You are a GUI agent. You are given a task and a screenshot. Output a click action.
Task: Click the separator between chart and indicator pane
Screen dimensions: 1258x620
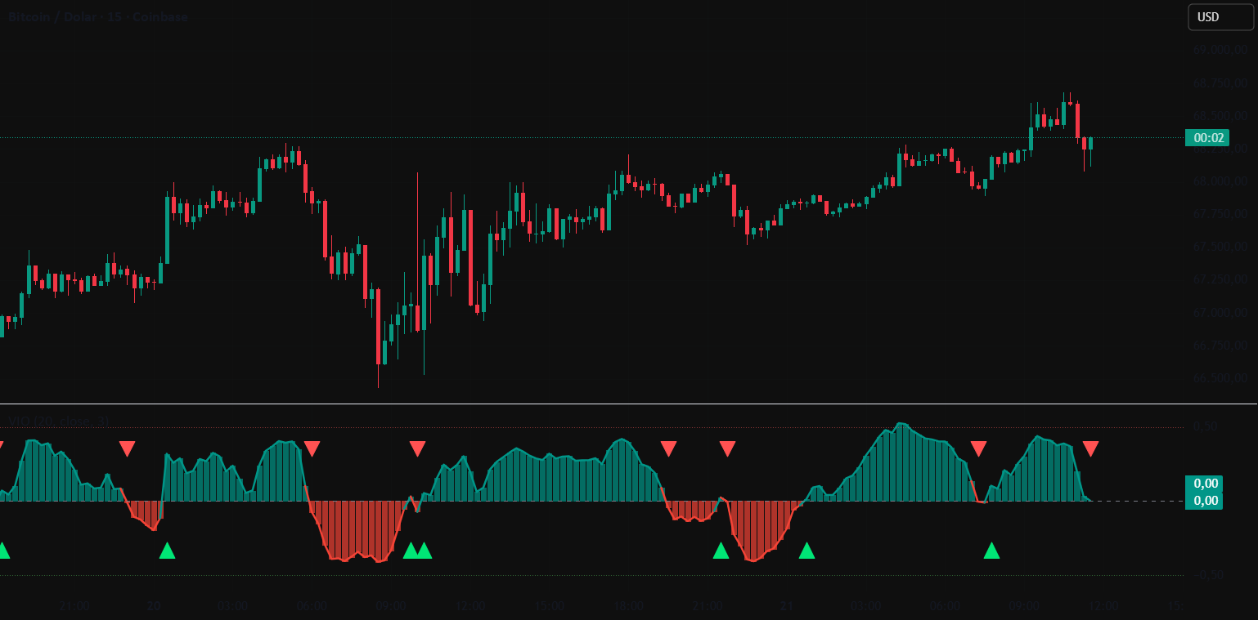point(628,404)
